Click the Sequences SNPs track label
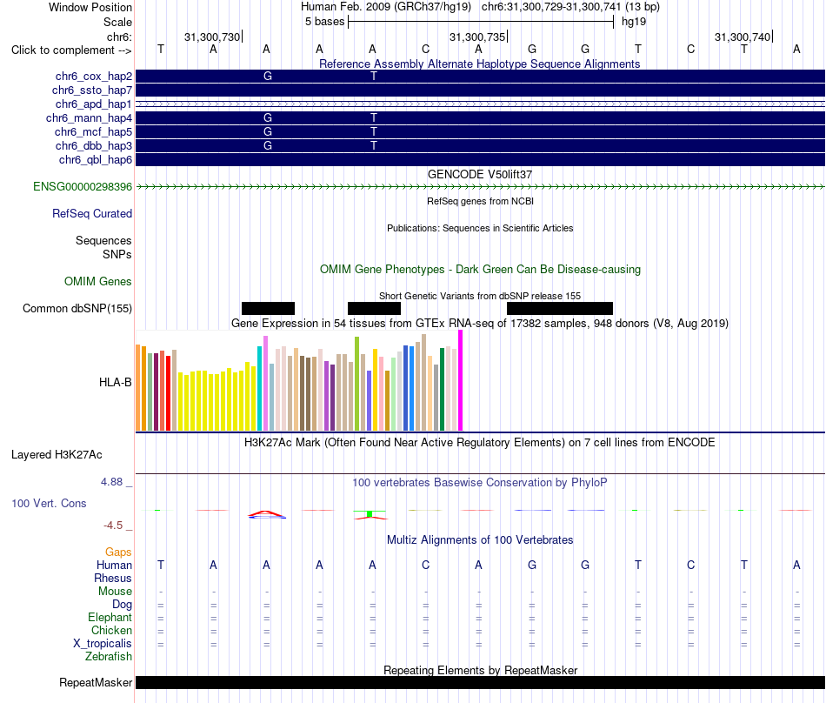The image size is (826, 703). [103, 247]
